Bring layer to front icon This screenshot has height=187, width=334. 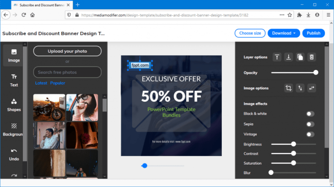coord(277,57)
